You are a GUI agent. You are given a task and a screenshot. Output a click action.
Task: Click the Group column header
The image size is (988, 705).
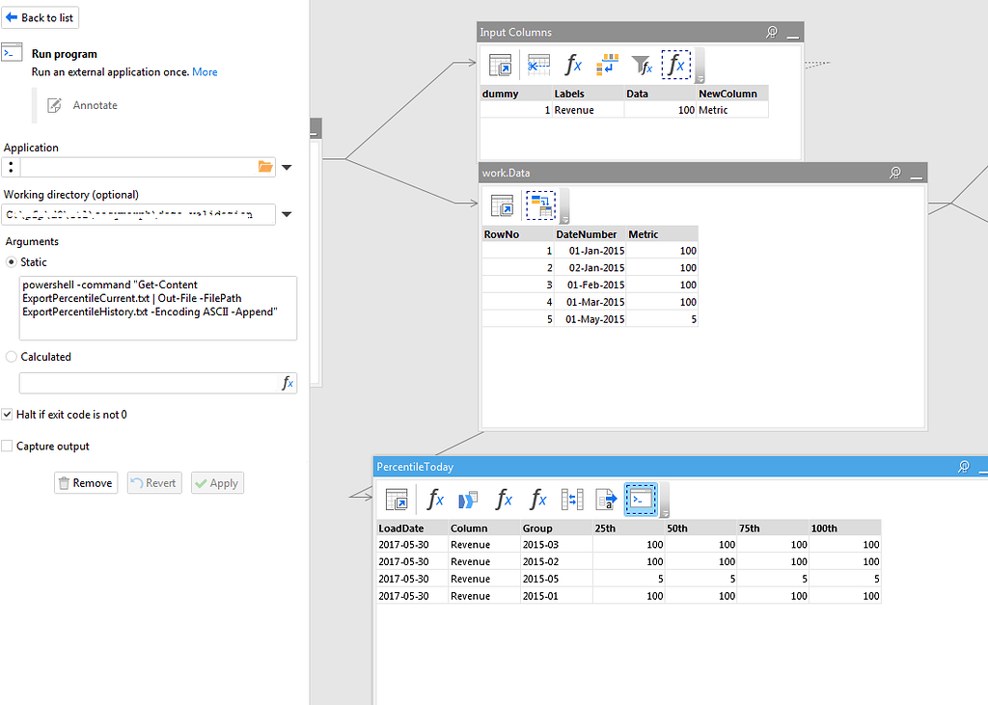click(x=557, y=528)
